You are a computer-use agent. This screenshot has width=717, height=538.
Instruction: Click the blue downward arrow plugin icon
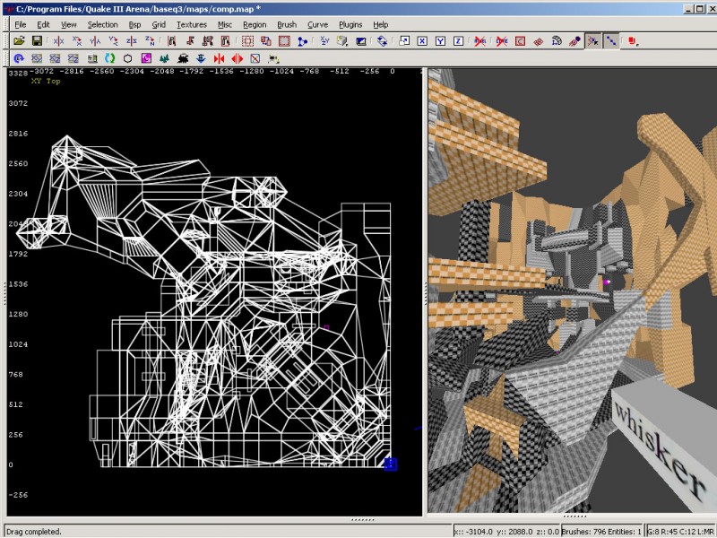pyautogui.click(x=201, y=58)
